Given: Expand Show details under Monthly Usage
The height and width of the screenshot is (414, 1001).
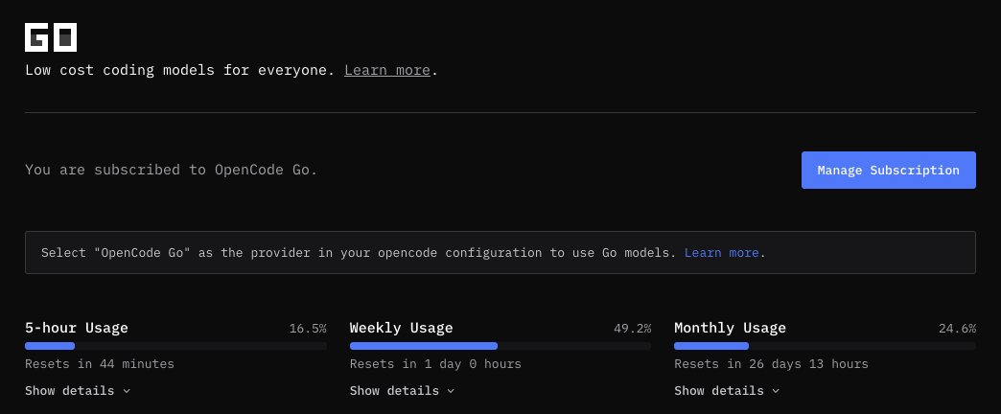Looking at the screenshot, I should [x=727, y=390].
